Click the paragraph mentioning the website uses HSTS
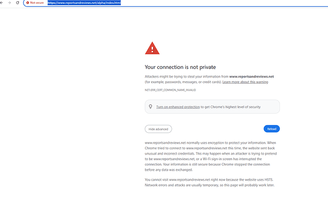Image resolution: width=328 pixels, height=204 pixels. [x=210, y=182]
